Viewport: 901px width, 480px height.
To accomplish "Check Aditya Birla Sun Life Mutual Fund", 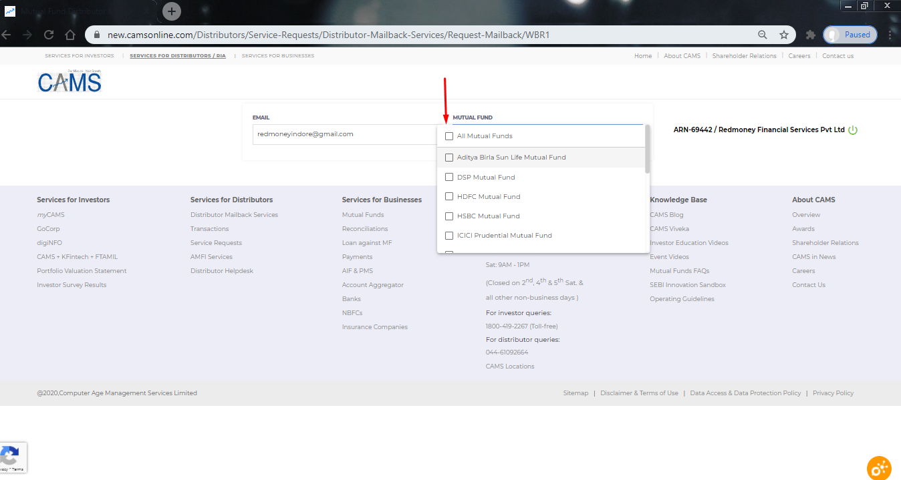I will point(449,158).
